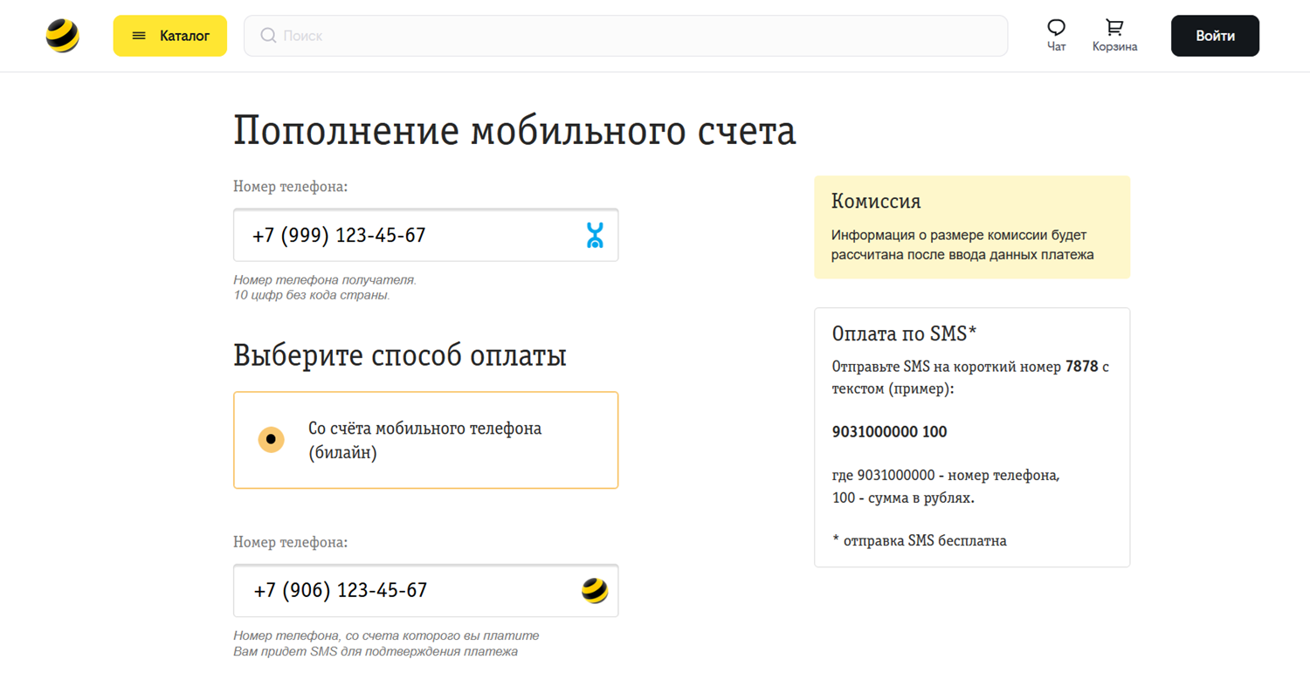The height and width of the screenshot is (673, 1310).
Task: Click the Пополнение мобильного счета heading
Action: (x=514, y=131)
